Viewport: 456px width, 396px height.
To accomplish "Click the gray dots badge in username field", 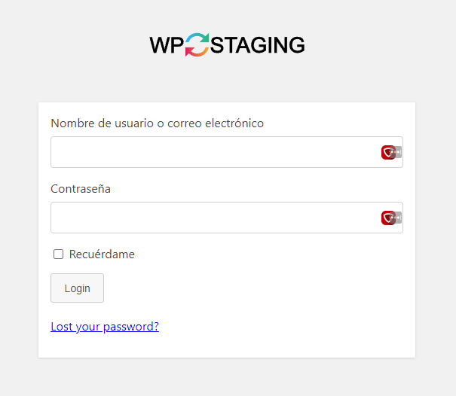I will [397, 152].
